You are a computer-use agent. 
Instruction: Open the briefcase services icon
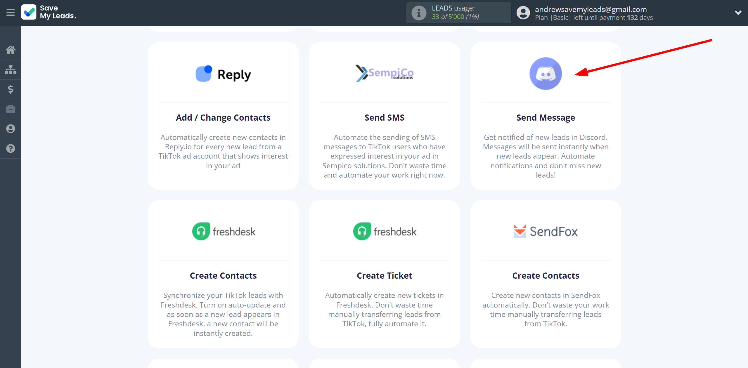11,109
